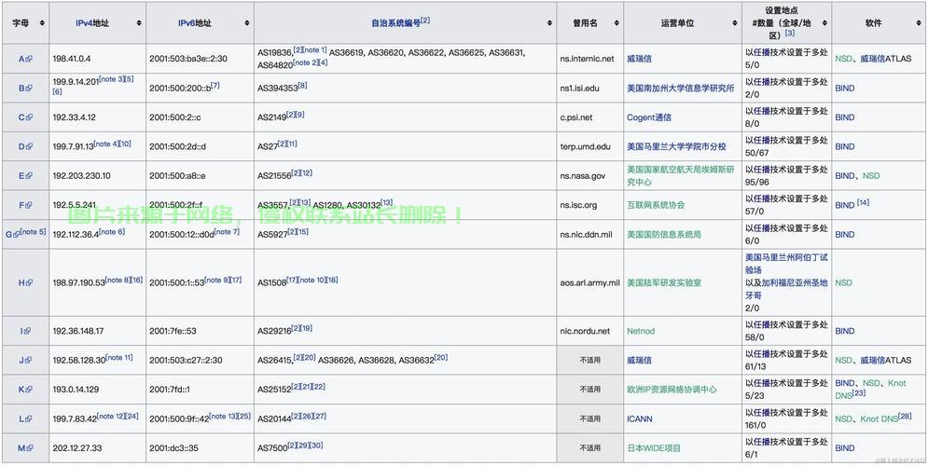Screen dimensions: 928x466
Task: Open external link icon beside letter J
Action: (28, 360)
